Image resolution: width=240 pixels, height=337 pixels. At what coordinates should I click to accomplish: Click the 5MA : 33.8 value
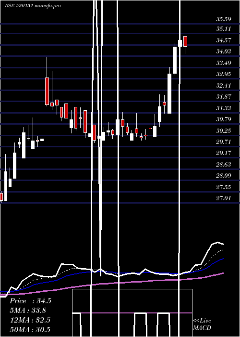click(28, 311)
